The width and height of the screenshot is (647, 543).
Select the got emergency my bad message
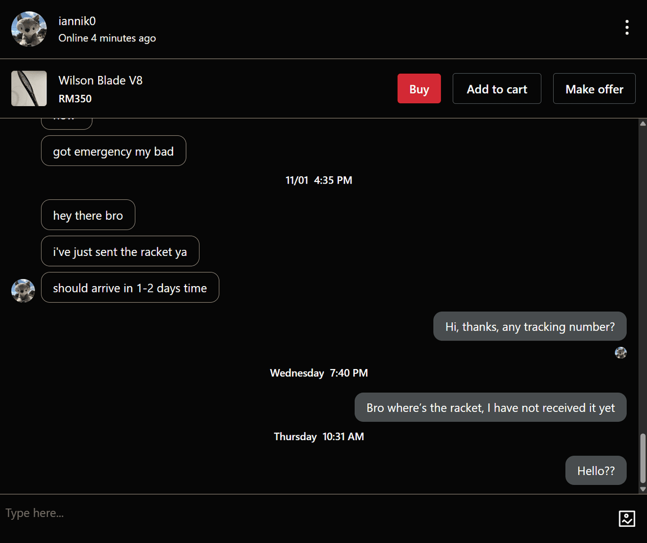coord(113,151)
